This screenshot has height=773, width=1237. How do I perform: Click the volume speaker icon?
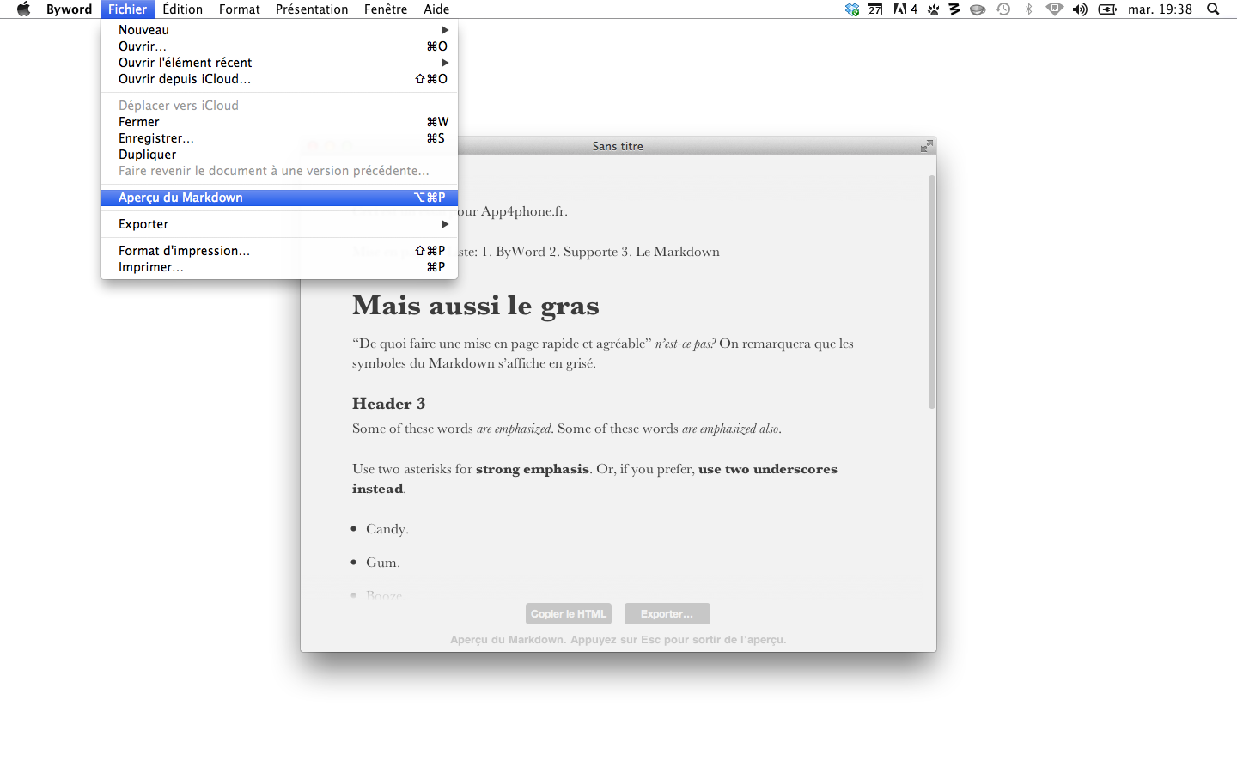tap(1080, 9)
